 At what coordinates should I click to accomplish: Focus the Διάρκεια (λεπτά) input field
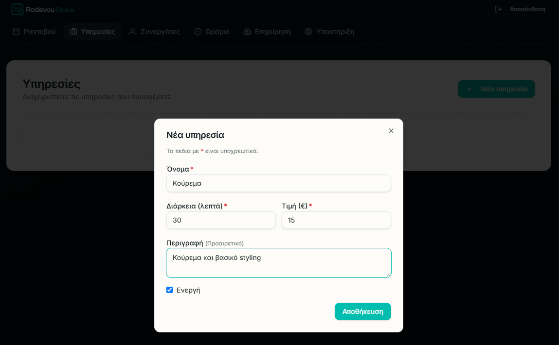221,221
